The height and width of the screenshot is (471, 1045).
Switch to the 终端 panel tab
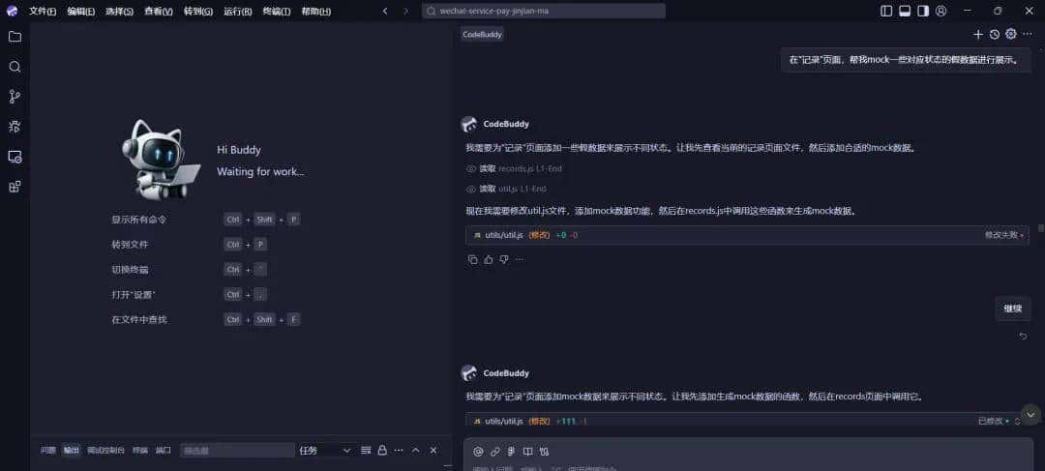(x=140, y=451)
